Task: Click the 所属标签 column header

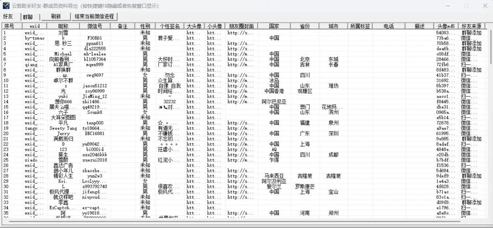Action: (360, 26)
